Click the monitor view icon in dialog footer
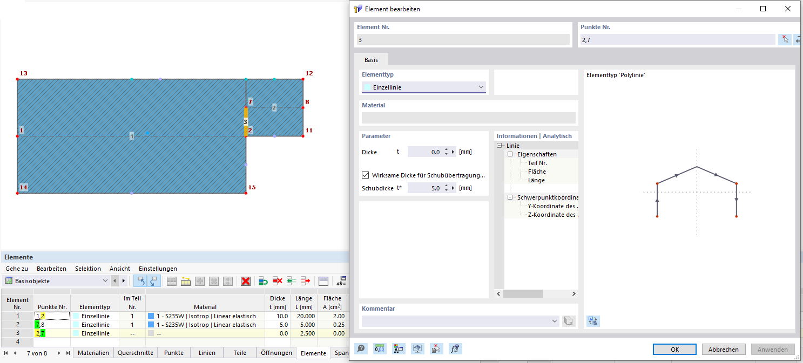 point(417,349)
